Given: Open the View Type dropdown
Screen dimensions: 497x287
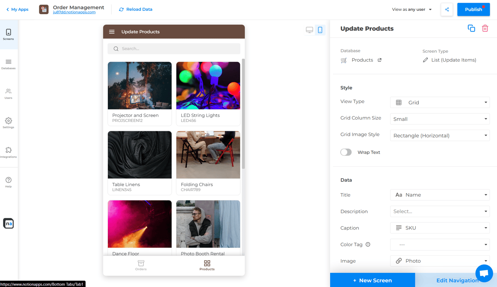Looking at the screenshot, I should click(x=440, y=102).
